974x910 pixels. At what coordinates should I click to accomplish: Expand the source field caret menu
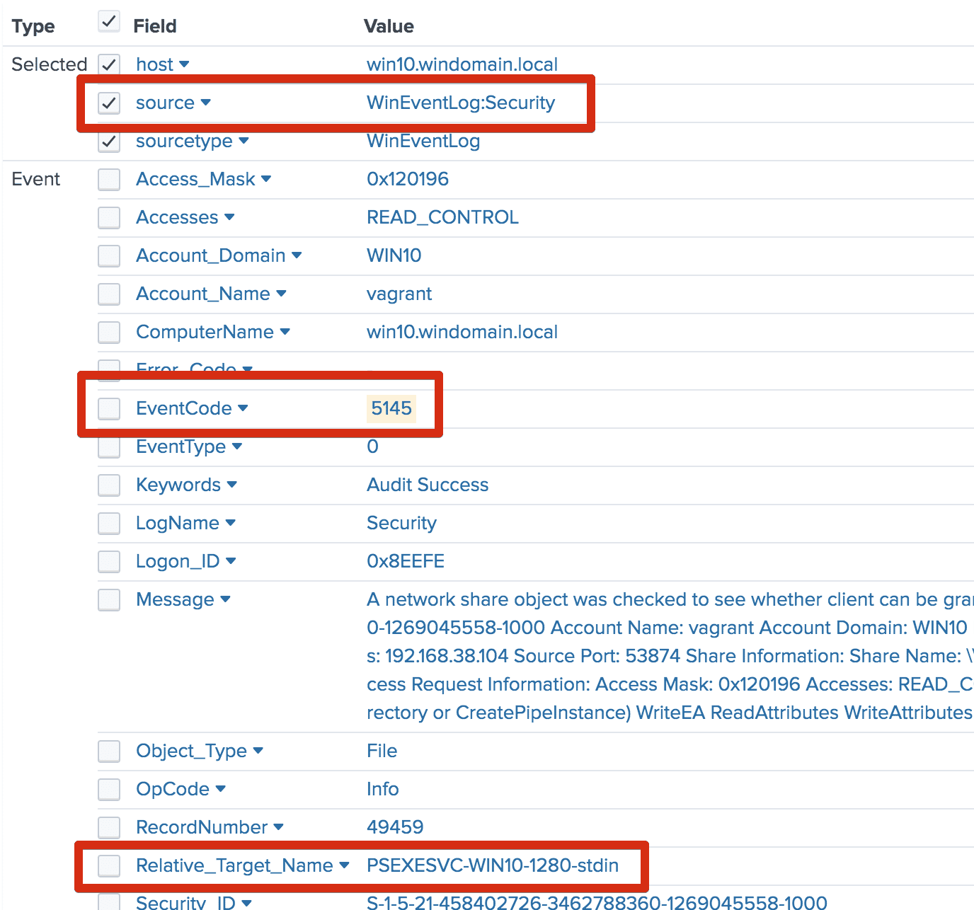click(205, 103)
